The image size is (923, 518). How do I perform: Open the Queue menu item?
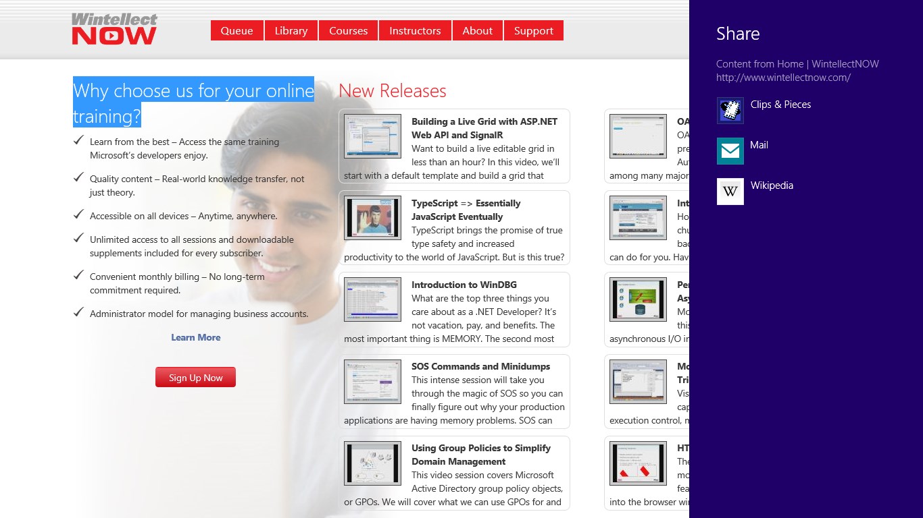[237, 30]
